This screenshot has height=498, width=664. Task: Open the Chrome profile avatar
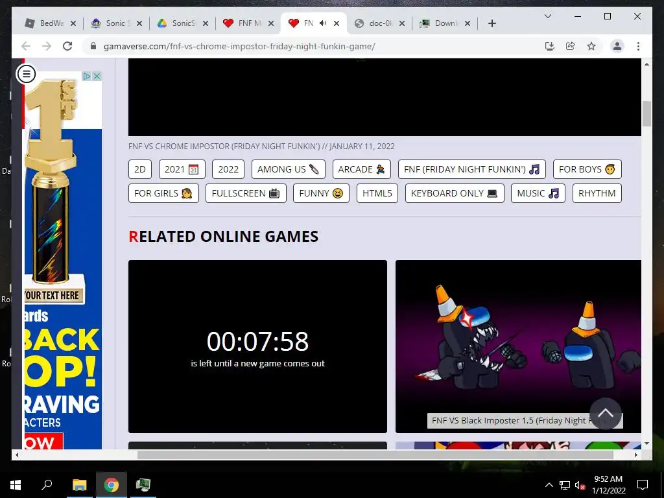coord(617,46)
